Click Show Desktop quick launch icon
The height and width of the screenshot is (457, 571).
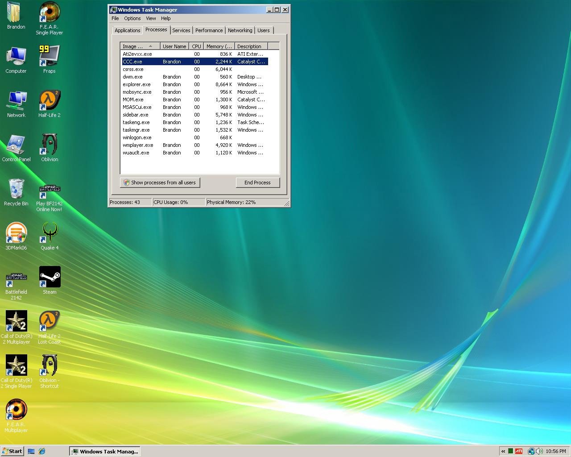pyautogui.click(x=31, y=451)
